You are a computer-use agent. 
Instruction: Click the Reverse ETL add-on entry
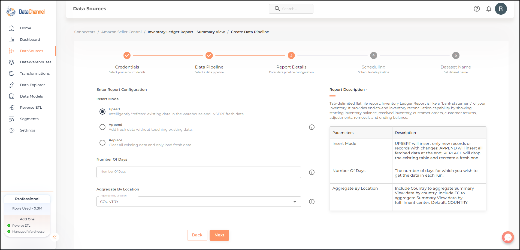21,226
